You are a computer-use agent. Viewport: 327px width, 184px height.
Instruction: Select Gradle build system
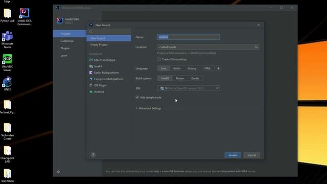click(x=195, y=78)
